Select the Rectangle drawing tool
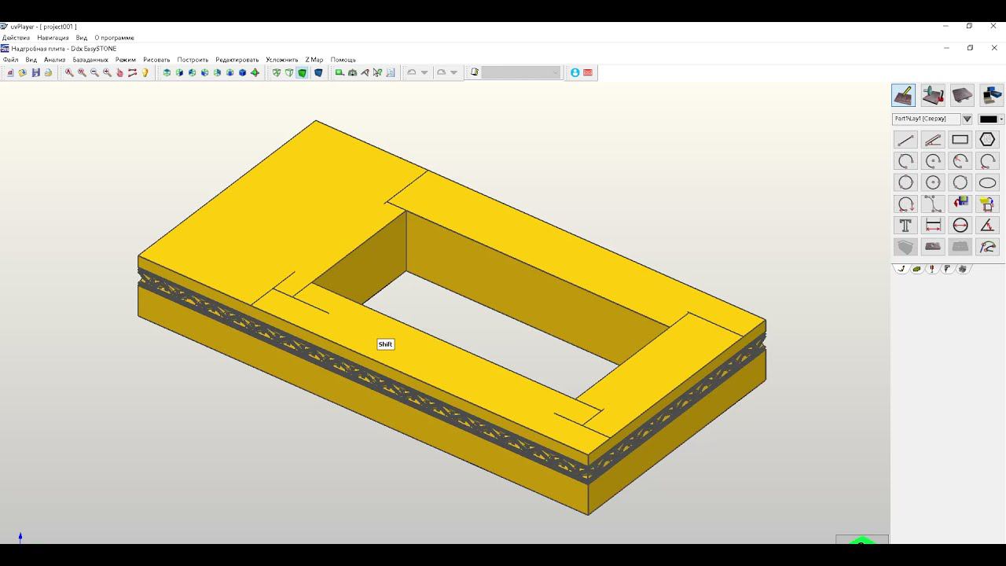Viewport: 1006px width, 566px height. click(x=960, y=140)
